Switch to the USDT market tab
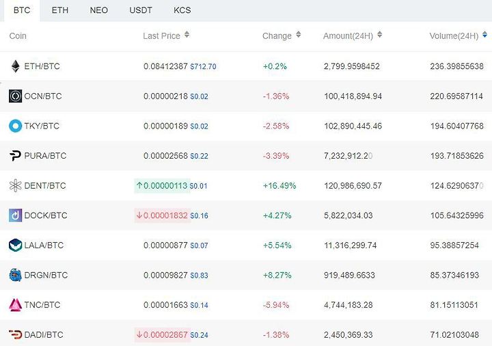This screenshot has height=346, width=492. pos(141,10)
